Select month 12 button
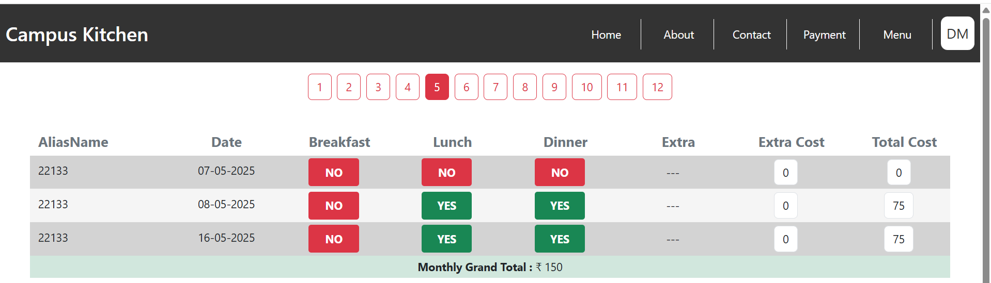This screenshot has height=283, width=991. 657,87
